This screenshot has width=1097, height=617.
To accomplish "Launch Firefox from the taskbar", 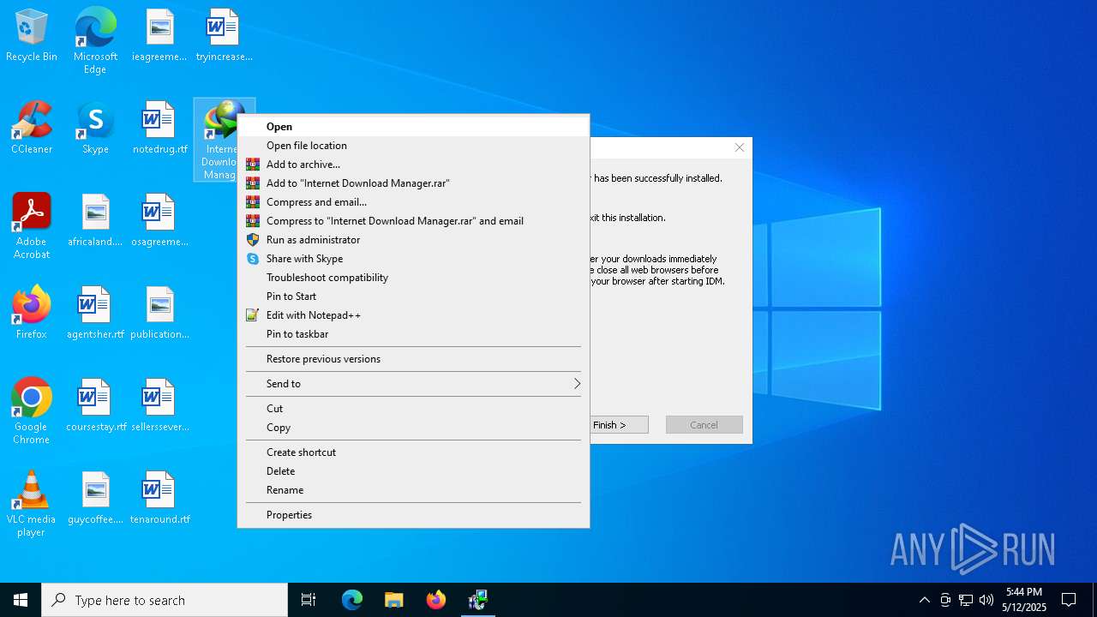I will (436, 600).
